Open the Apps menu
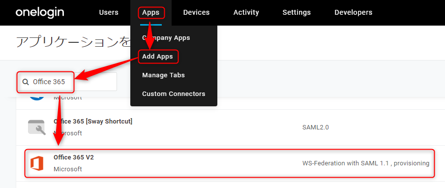Screen dimensions: 445x188 point(151,12)
